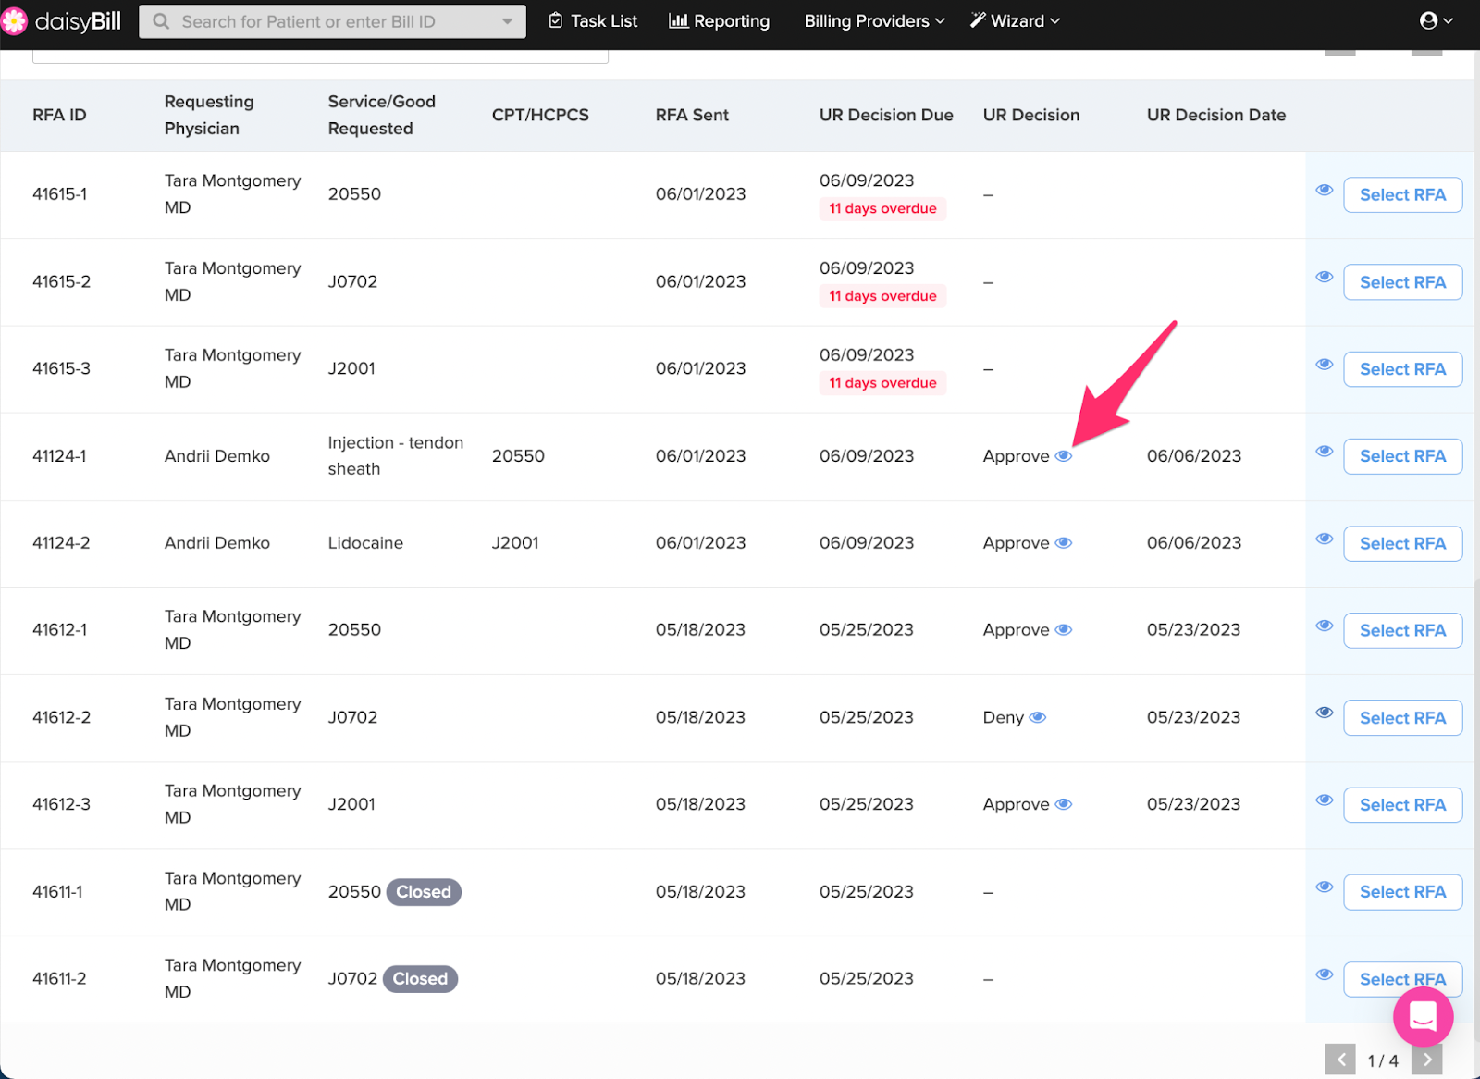Viewport: 1480px width, 1079px height.
Task: Select RFA 41615-2
Action: tap(1402, 282)
